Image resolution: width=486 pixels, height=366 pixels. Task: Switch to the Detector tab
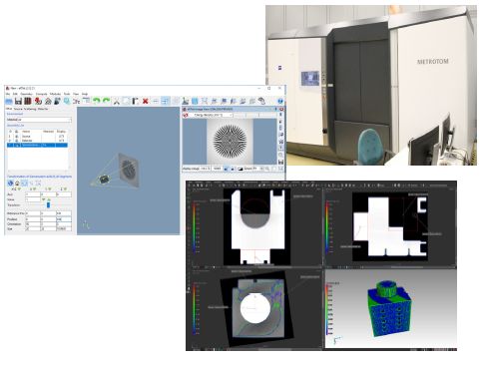coord(43,109)
